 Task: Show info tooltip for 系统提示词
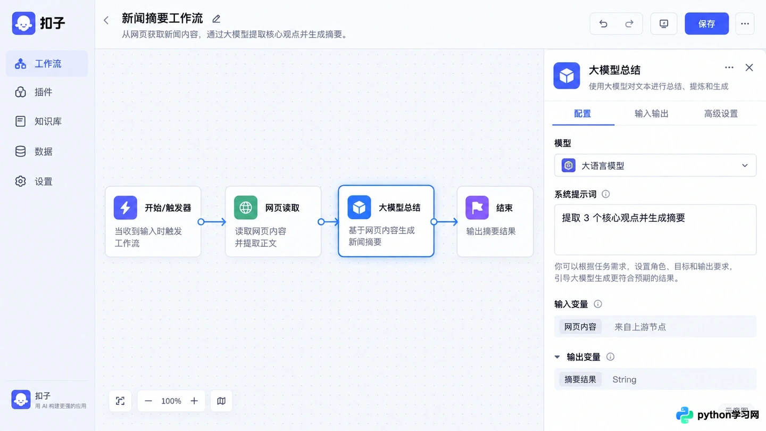[x=605, y=194]
